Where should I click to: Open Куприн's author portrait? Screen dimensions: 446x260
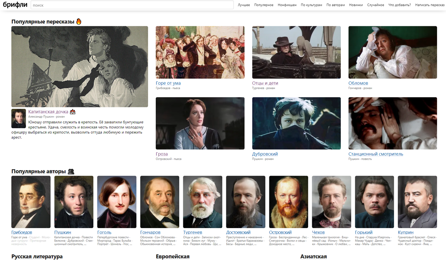pyautogui.click(x=417, y=202)
